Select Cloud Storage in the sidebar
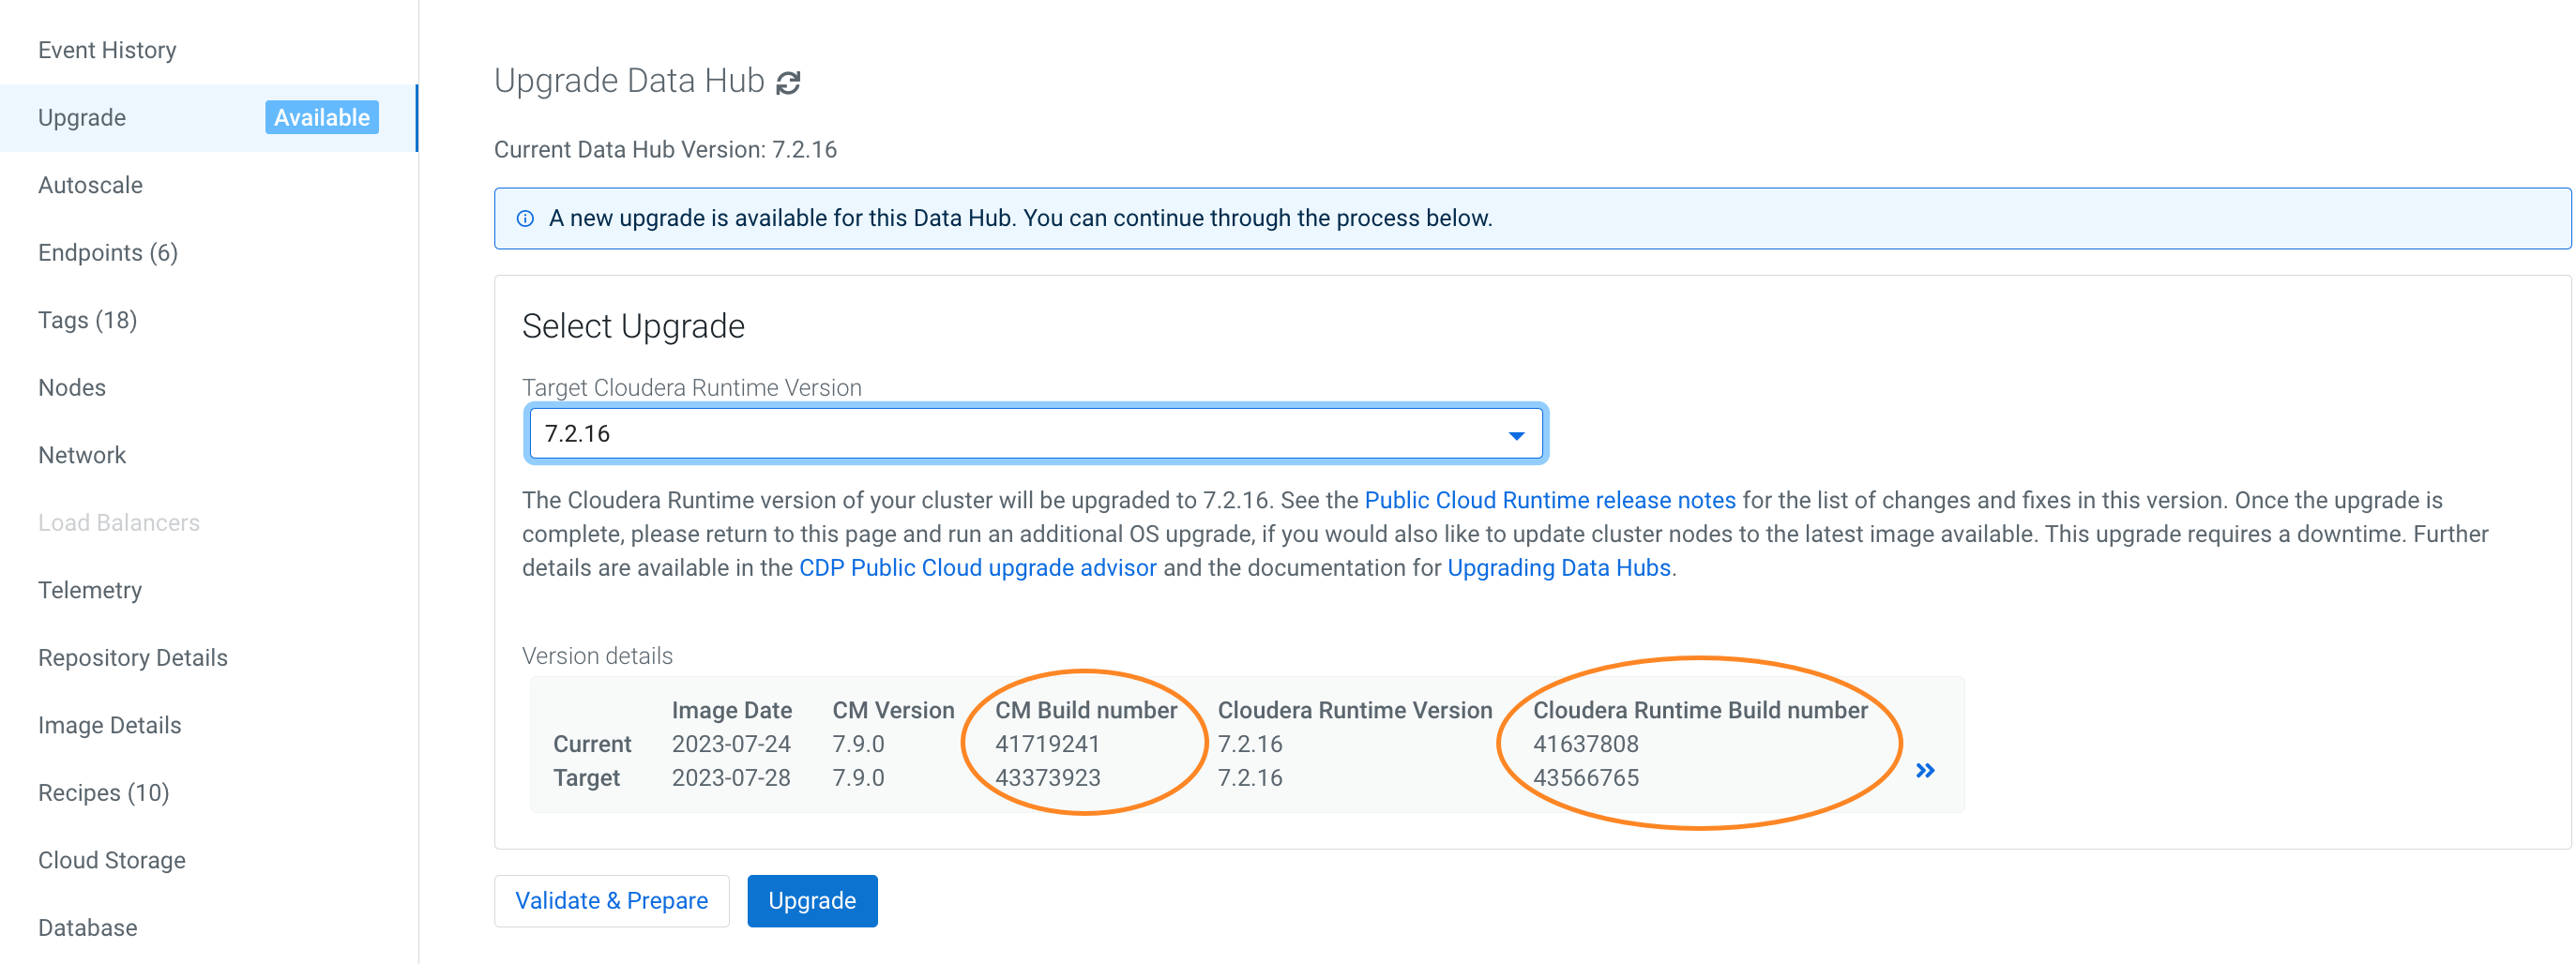This screenshot has height=964, width=2576. pos(112,860)
